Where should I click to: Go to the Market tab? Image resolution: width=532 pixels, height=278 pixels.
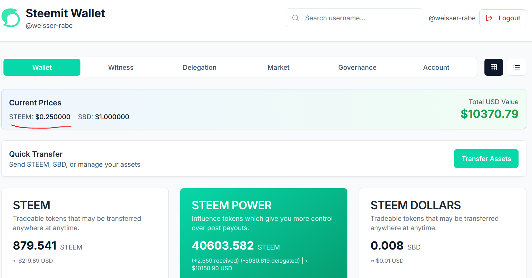279,67
